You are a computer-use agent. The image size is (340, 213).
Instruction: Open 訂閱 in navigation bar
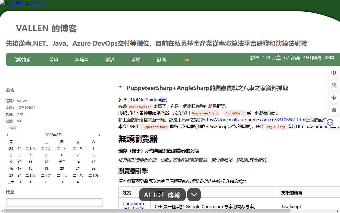coord(161,60)
